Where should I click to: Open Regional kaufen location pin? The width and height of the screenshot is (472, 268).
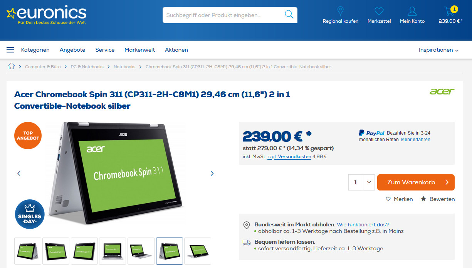[340, 11]
